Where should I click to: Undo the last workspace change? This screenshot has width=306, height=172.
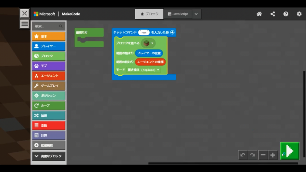click(243, 155)
